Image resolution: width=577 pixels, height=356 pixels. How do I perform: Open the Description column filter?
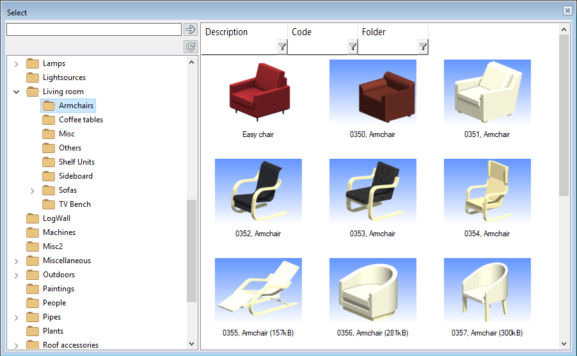point(282,47)
